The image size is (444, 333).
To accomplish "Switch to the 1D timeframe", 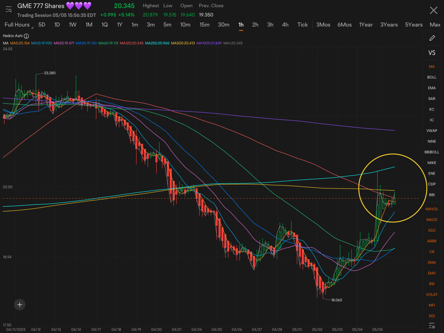I will tap(57, 25).
